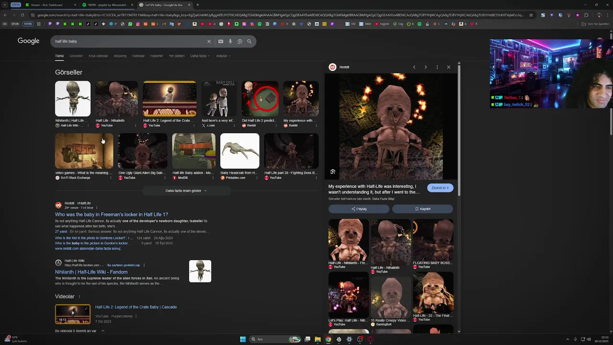The image size is (613, 345).
Task: Open a new browser tab
Action: (x=197, y=5)
